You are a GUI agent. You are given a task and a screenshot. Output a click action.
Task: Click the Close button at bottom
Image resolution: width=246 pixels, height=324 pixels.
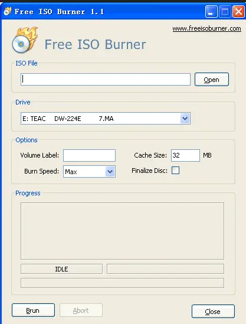[213, 311]
